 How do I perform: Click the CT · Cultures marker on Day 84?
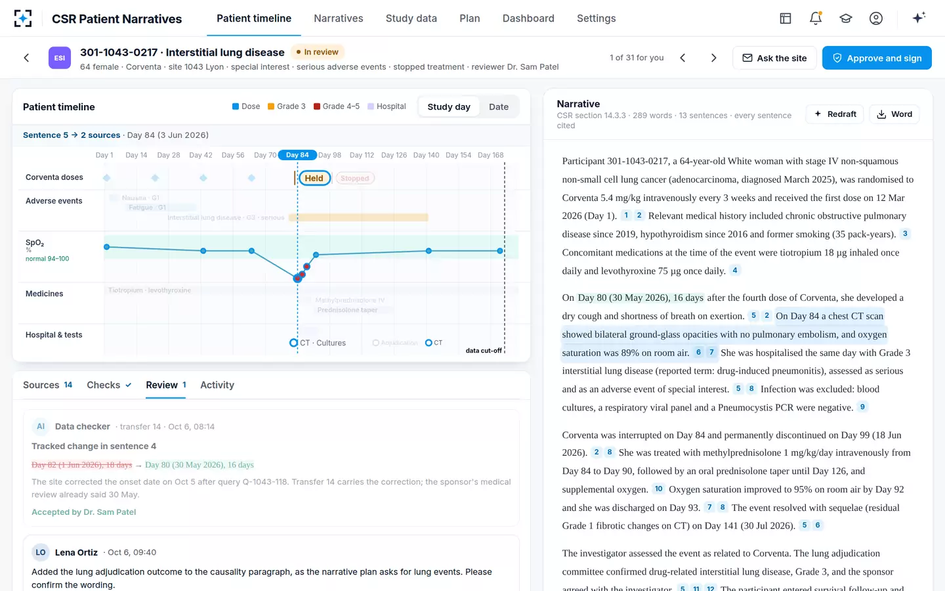point(294,343)
